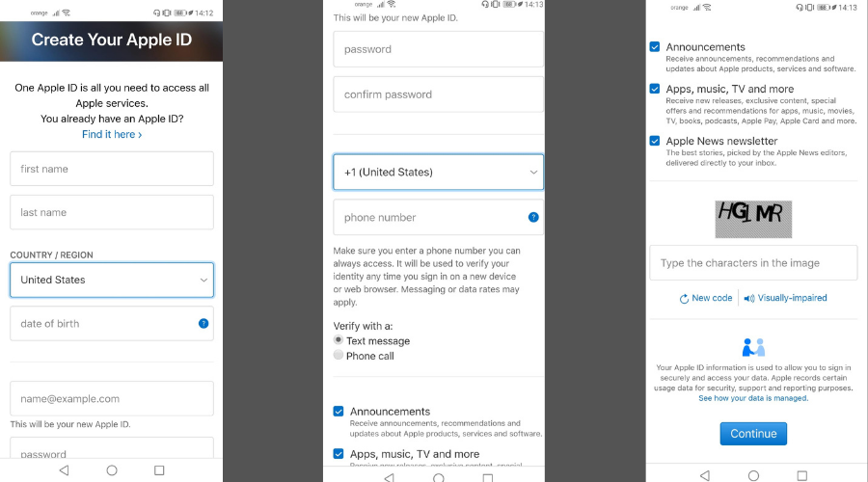The image size is (868, 482).
Task: Tap recent apps square on left phone
Action: (x=159, y=470)
